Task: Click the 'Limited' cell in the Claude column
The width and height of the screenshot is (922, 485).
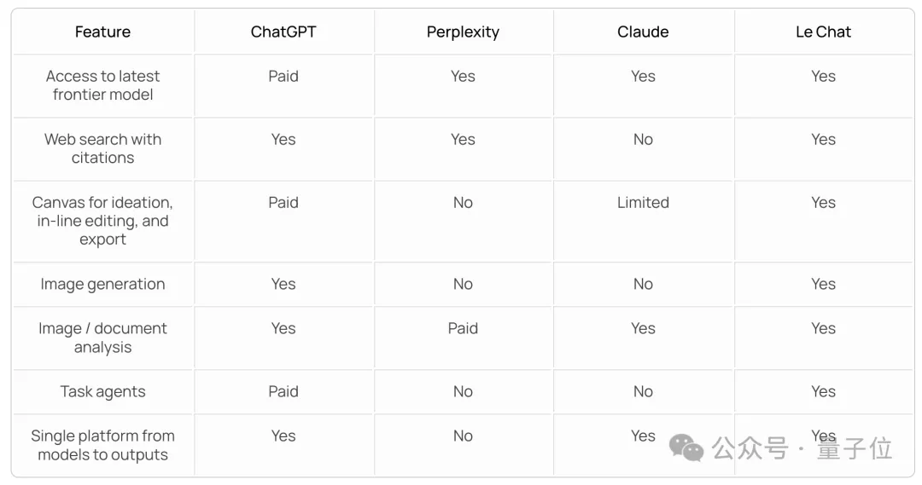Action: [643, 203]
